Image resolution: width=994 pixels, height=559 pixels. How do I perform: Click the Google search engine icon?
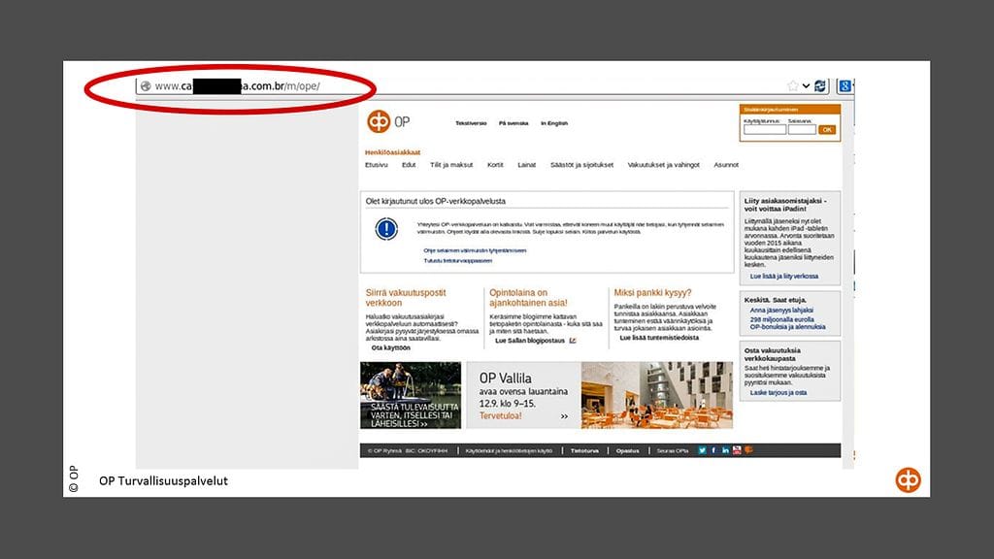tap(845, 85)
